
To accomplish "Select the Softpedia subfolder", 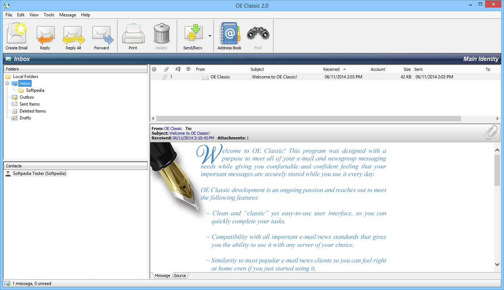I will [35, 90].
